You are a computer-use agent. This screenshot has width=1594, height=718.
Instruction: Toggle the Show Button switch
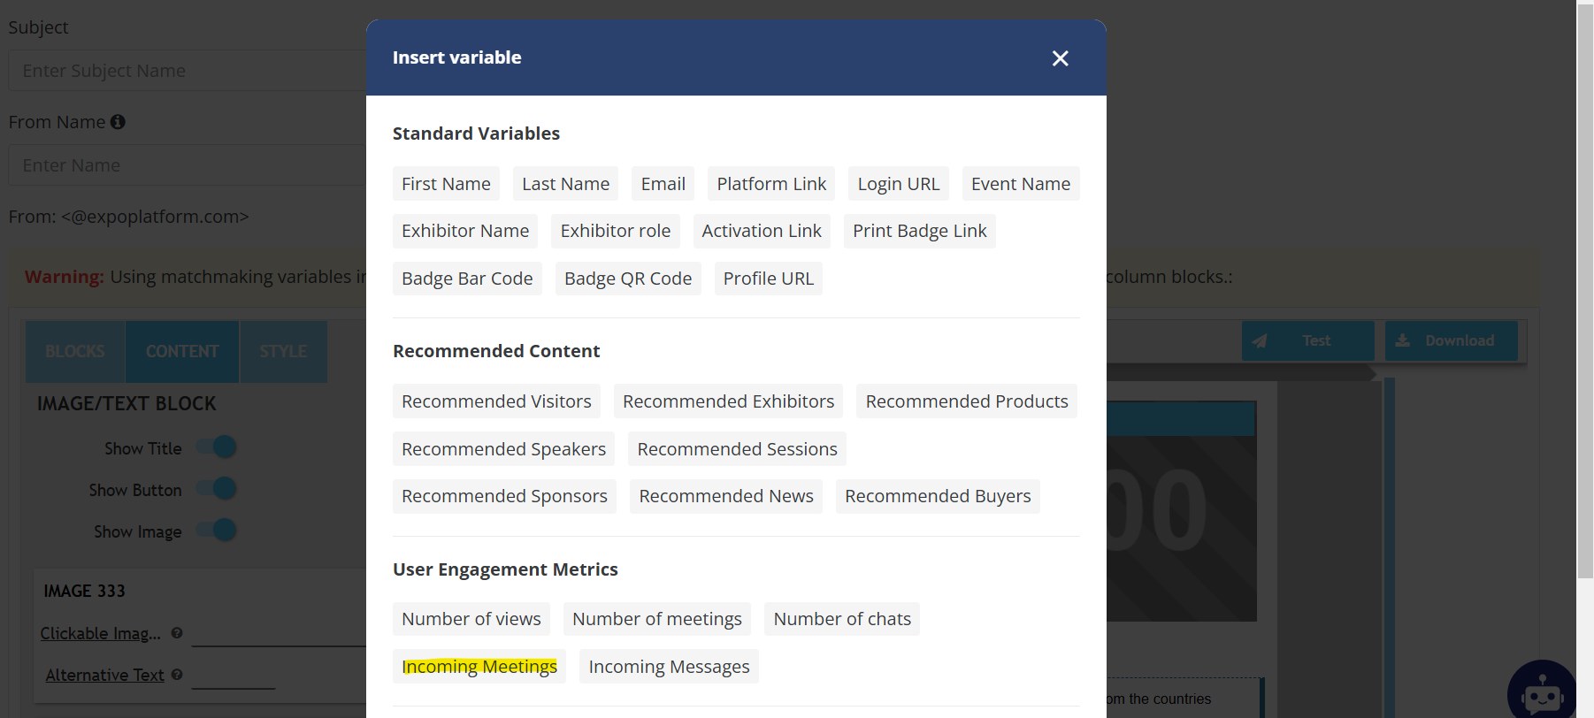(x=218, y=489)
